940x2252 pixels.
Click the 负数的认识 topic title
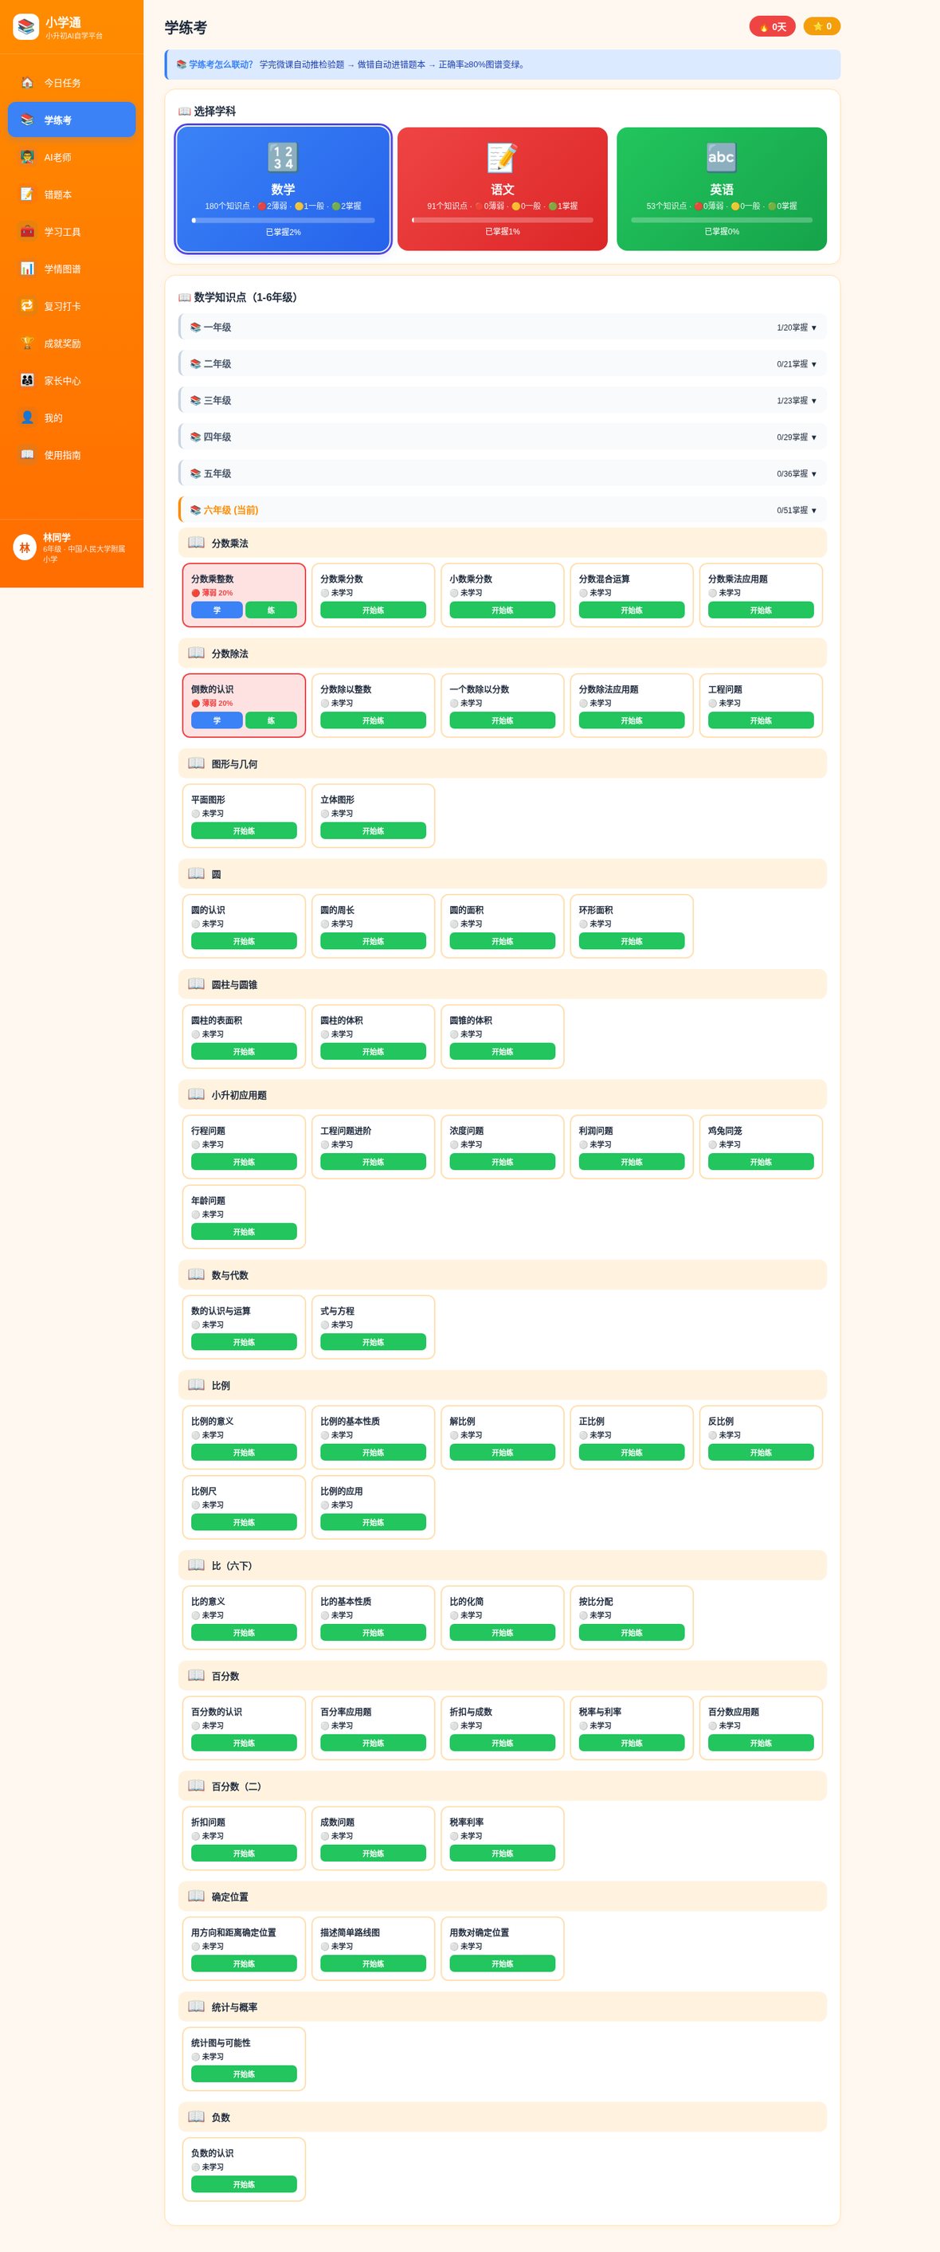[212, 2153]
